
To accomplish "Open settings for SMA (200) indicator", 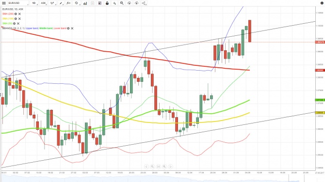I will pyautogui.click(x=16, y=14).
